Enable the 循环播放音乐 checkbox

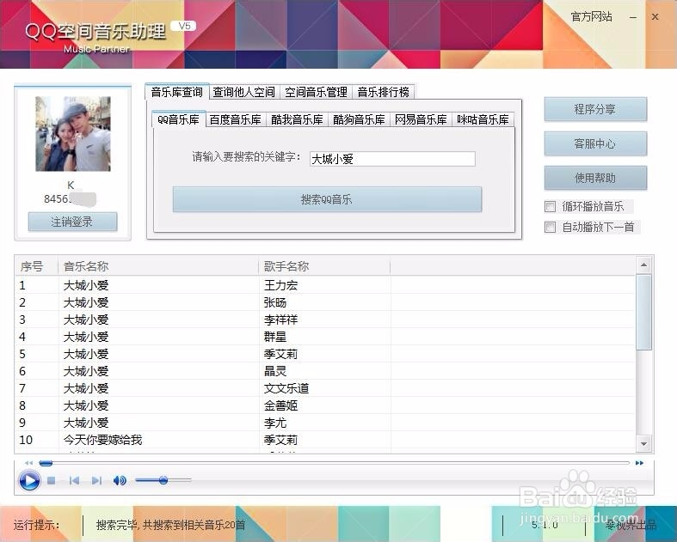click(x=550, y=206)
